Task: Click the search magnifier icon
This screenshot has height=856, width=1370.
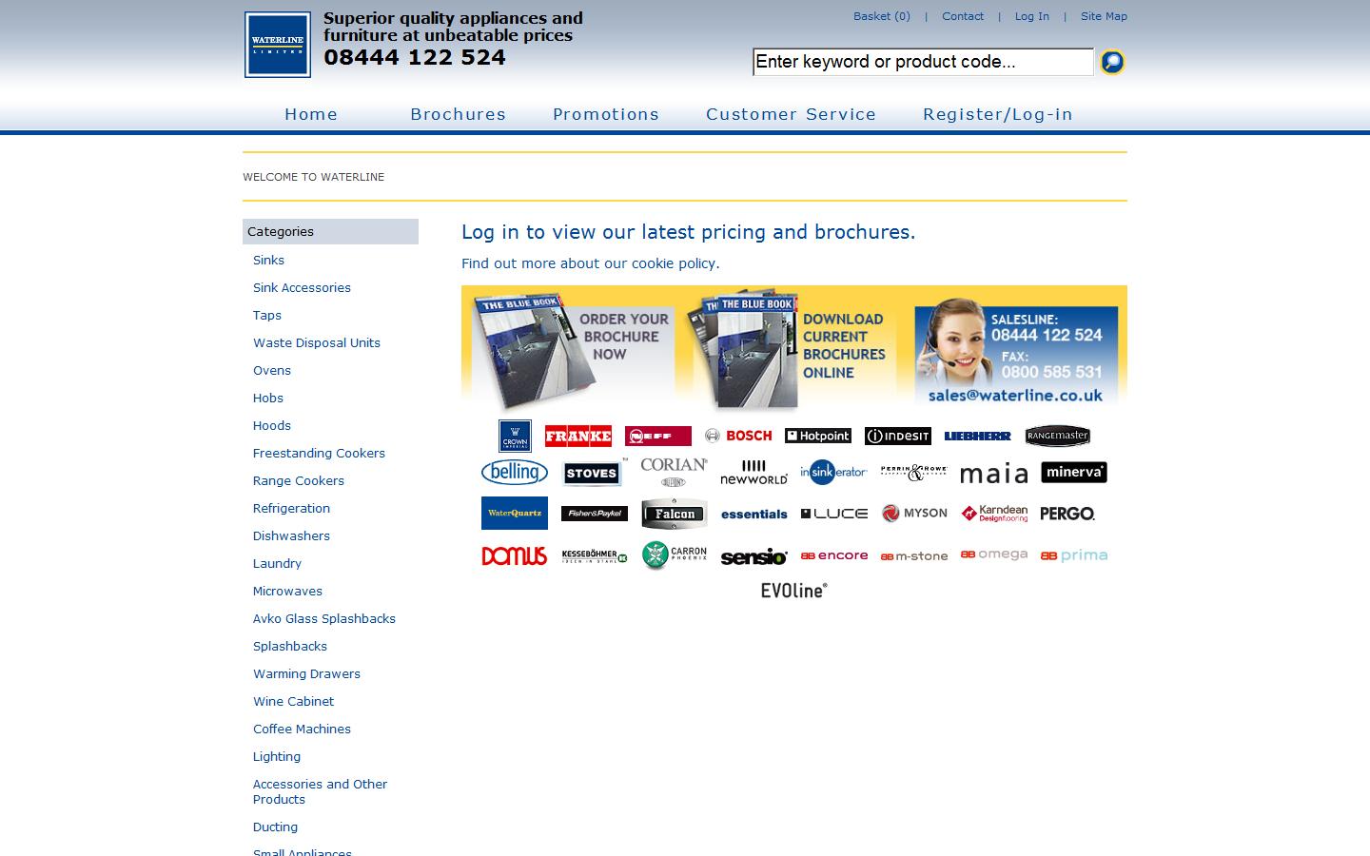Action: coord(1111,61)
